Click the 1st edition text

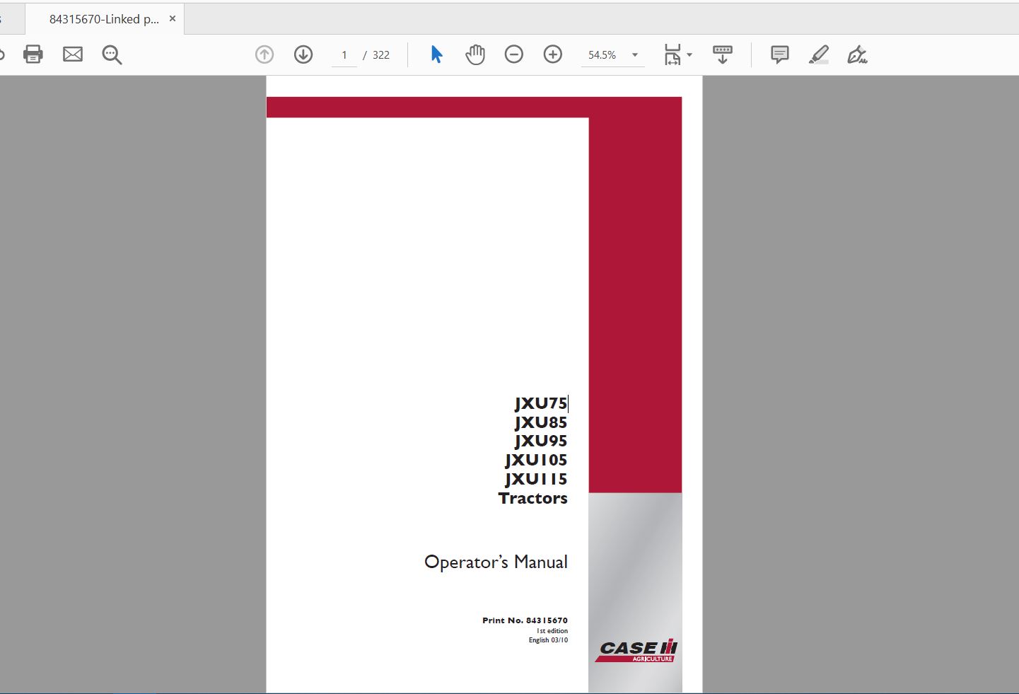(552, 631)
